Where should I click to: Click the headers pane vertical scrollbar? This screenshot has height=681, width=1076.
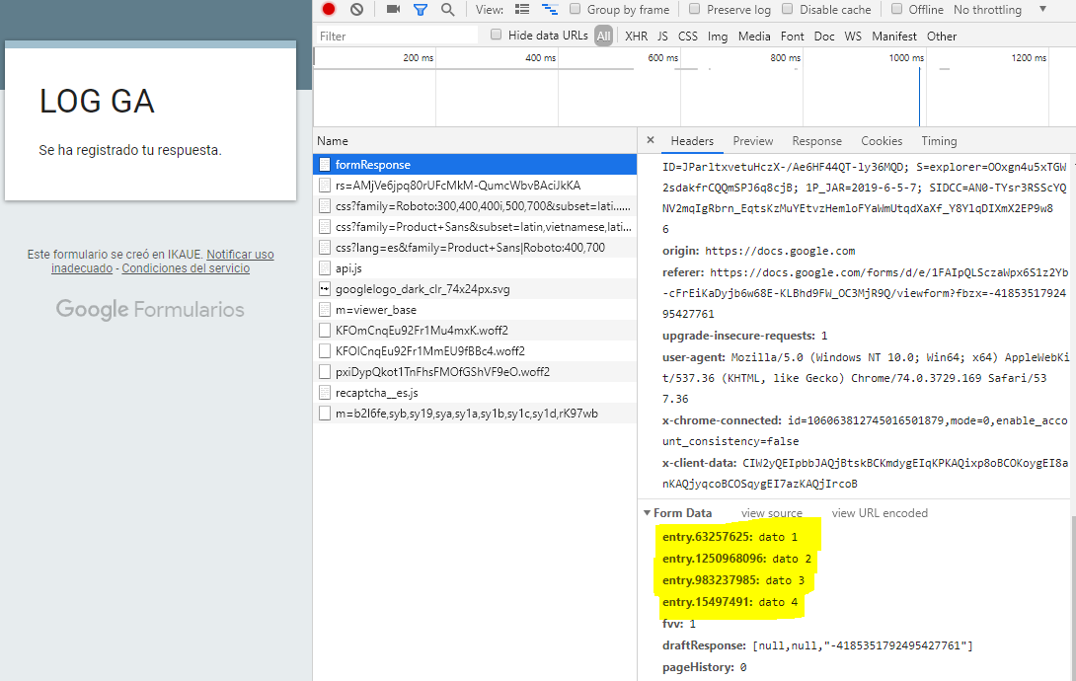(1073, 597)
